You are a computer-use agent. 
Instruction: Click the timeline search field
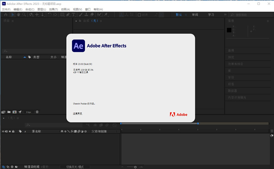coord(53,125)
